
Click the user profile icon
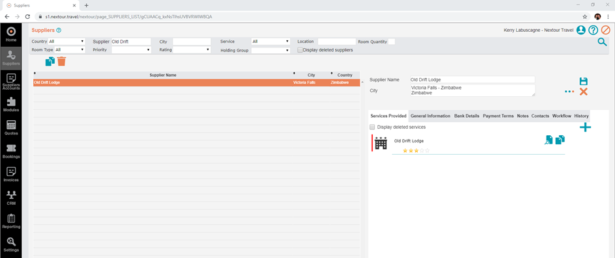(581, 30)
